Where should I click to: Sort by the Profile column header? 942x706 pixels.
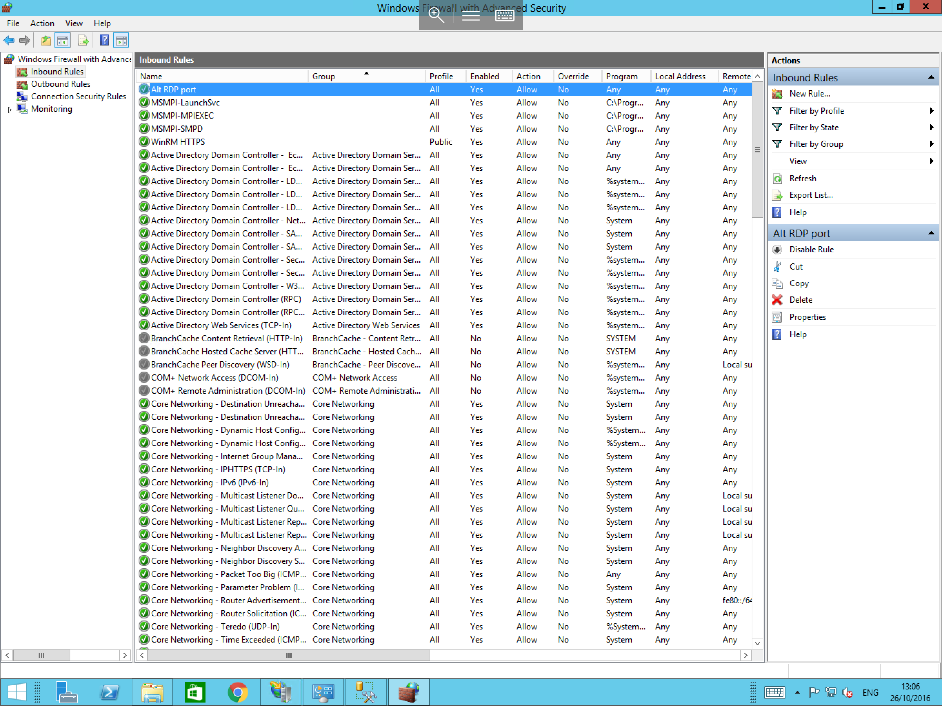tap(445, 77)
